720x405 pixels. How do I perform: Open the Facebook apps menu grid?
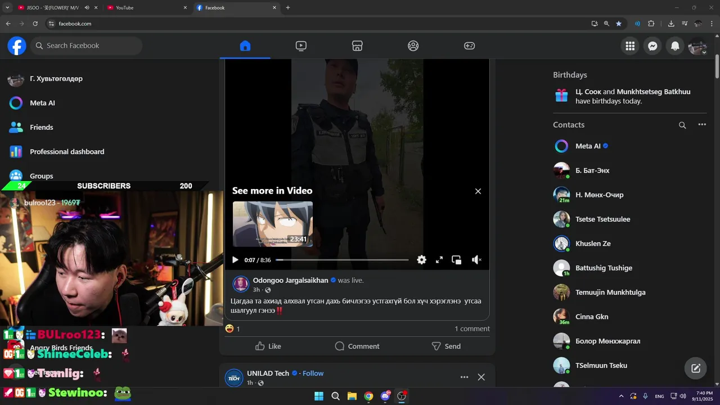click(x=630, y=46)
